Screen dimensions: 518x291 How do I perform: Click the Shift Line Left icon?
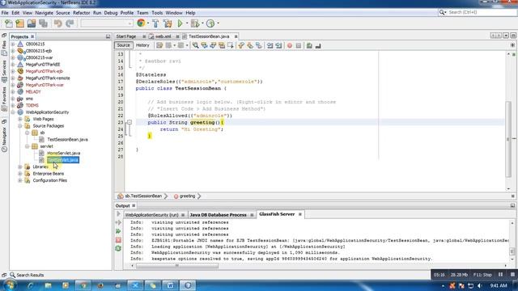(270, 45)
